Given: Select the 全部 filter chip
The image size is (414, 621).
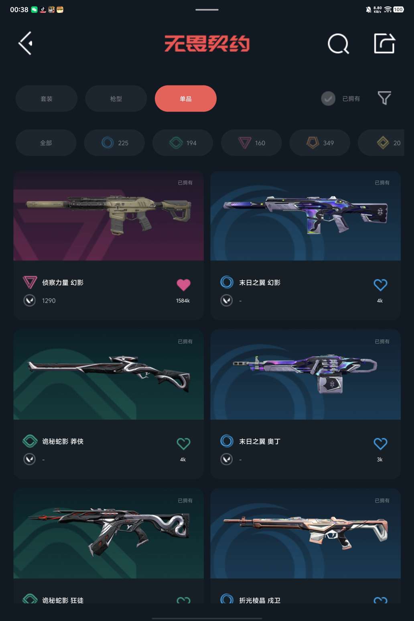Looking at the screenshot, I should [46, 143].
